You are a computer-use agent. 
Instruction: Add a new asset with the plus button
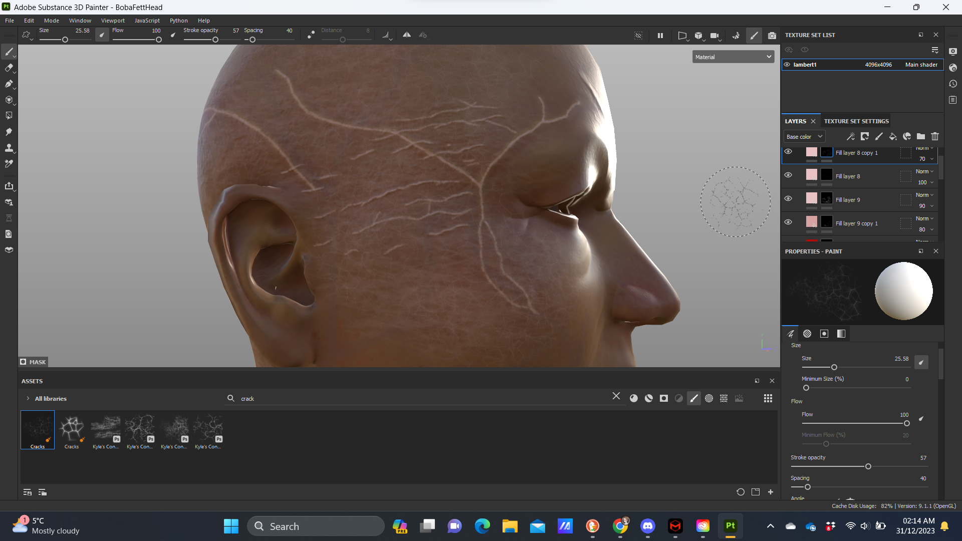[x=771, y=492]
